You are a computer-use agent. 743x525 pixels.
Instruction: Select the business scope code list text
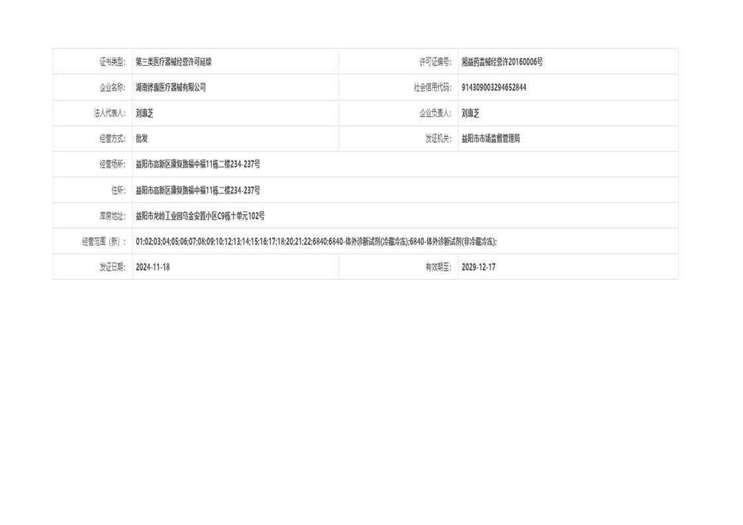316,242
